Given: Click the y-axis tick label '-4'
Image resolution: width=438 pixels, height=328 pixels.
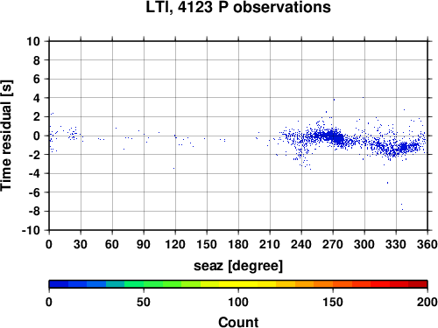Looking at the screenshot, I should [34, 173].
